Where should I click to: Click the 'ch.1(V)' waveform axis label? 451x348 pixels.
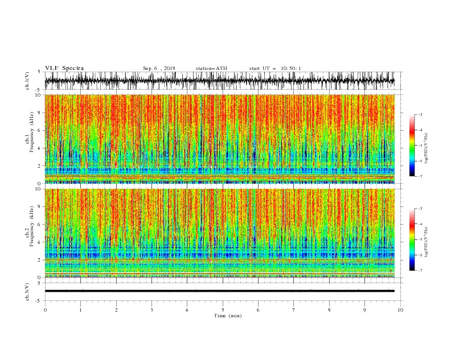click(x=27, y=81)
